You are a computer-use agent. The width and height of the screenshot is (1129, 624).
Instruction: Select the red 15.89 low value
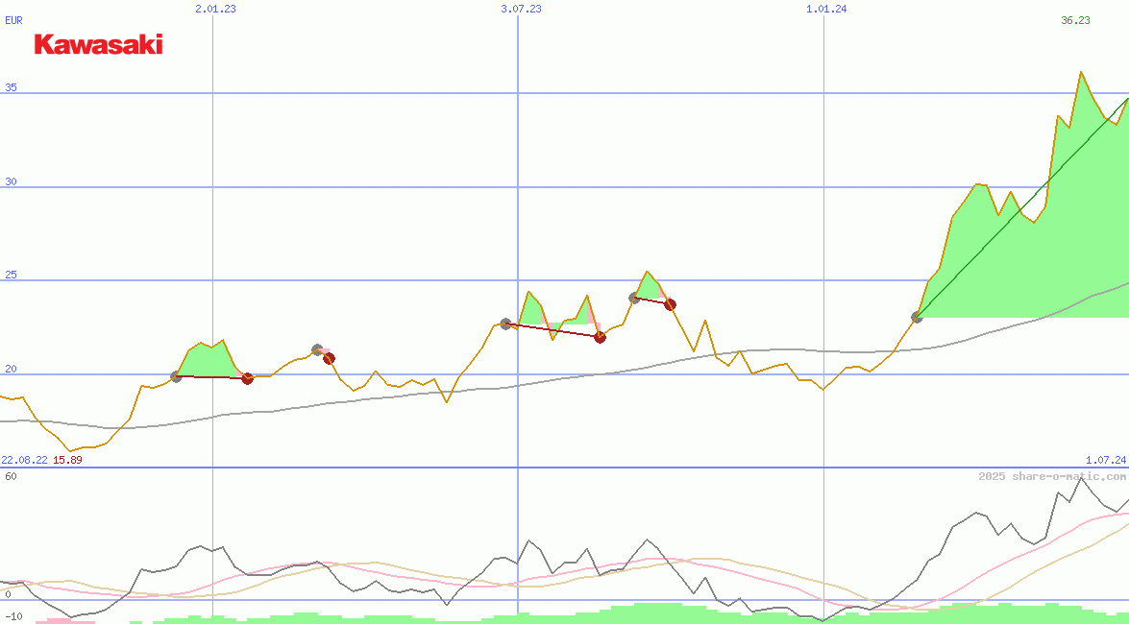click(67, 460)
